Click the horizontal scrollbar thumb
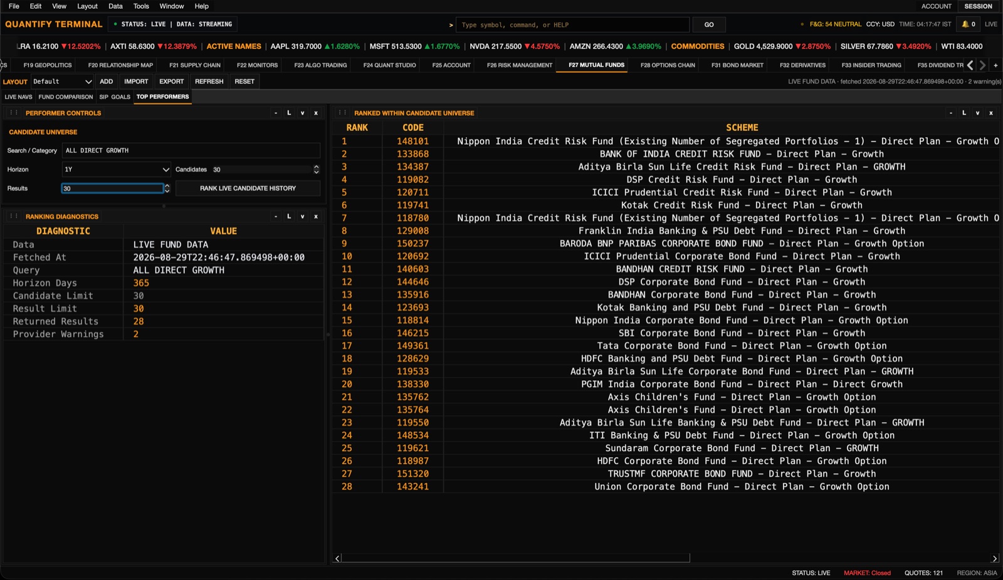The image size is (1003, 580). point(515,558)
